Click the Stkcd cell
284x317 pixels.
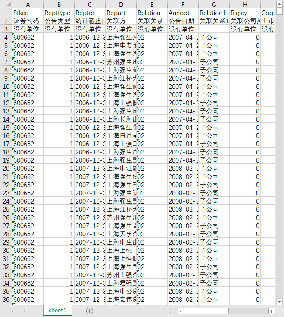click(x=28, y=13)
